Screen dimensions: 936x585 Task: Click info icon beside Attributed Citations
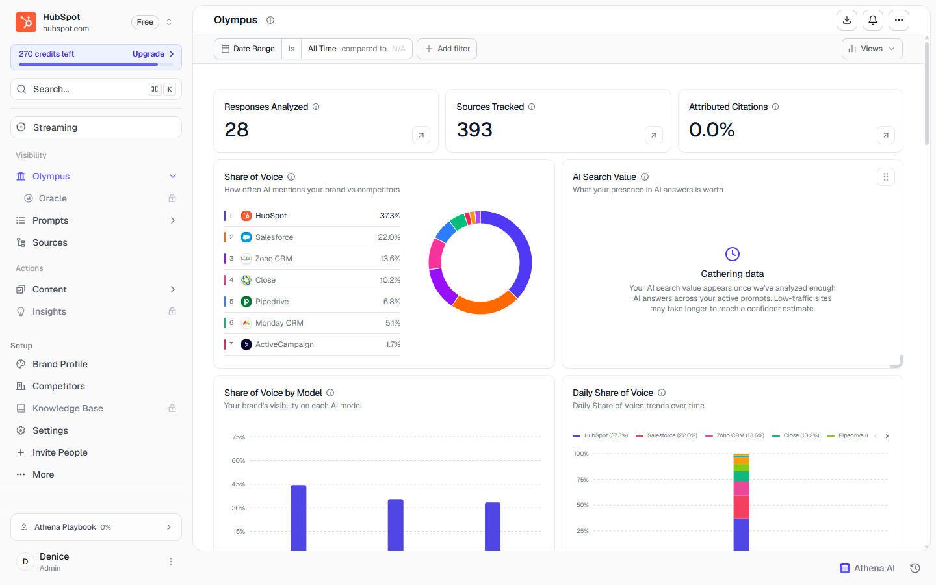[775, 107]
